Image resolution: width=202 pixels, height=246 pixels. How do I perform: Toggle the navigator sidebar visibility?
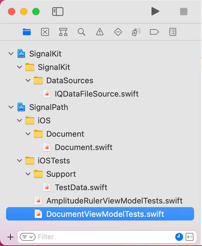click(57, 12)
